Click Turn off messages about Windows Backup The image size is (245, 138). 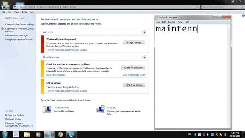pyautogui.click(x=67, y=91)
